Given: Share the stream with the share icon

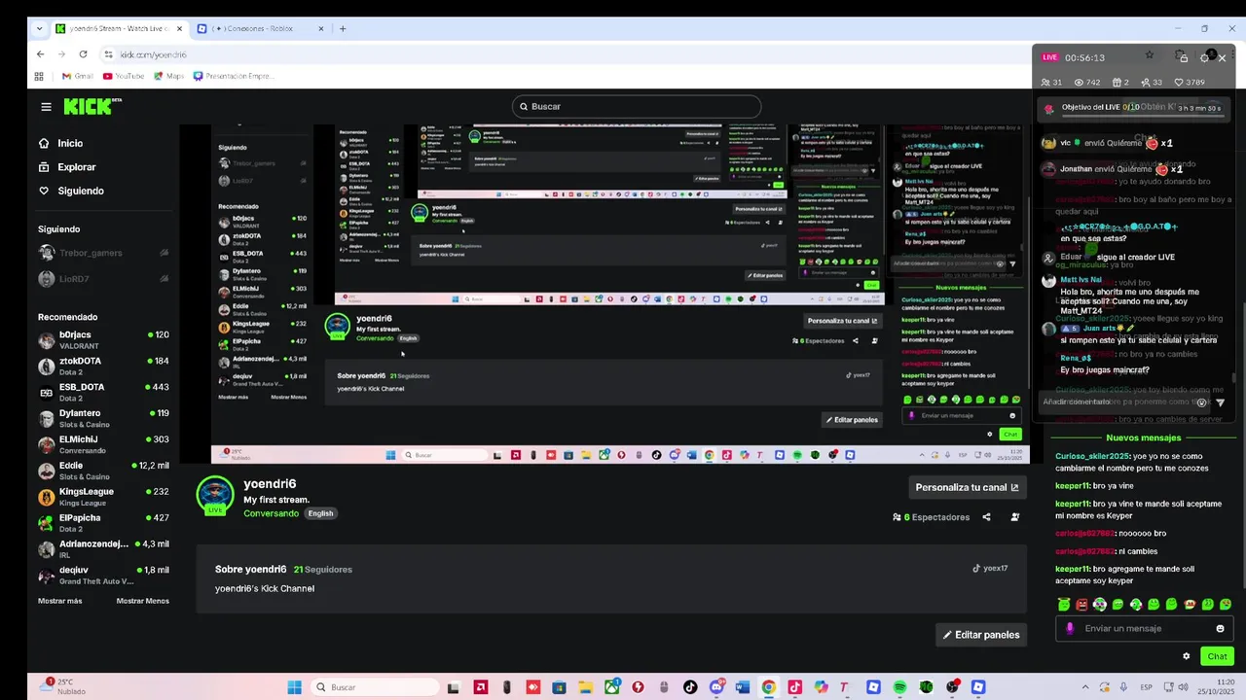Looking at the screenshot, I should coord(986,517).
